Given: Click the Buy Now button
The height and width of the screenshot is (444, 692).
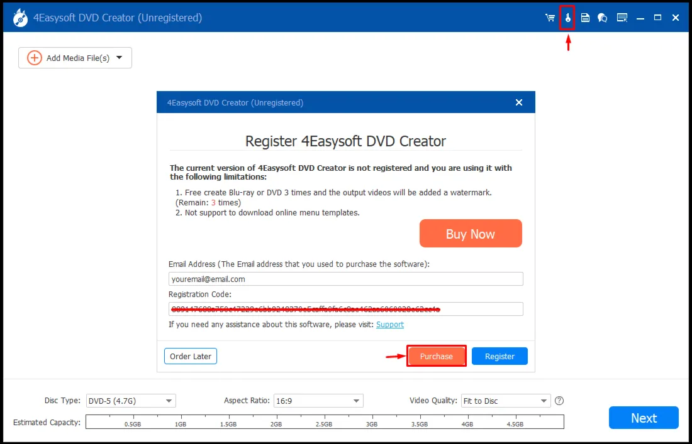Looking at the screenshot, I should coord(471,234).
